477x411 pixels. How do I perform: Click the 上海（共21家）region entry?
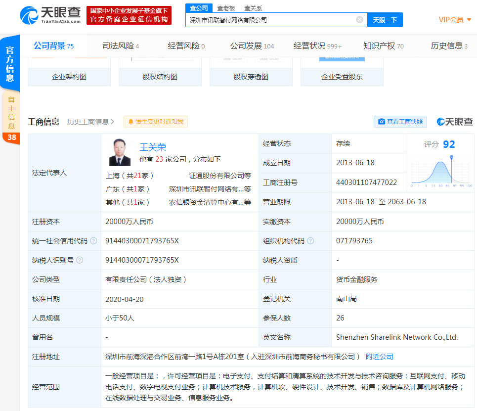click(x=130, y=176)
